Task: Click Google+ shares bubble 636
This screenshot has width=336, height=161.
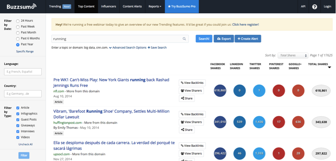Action: coord(298,122)
